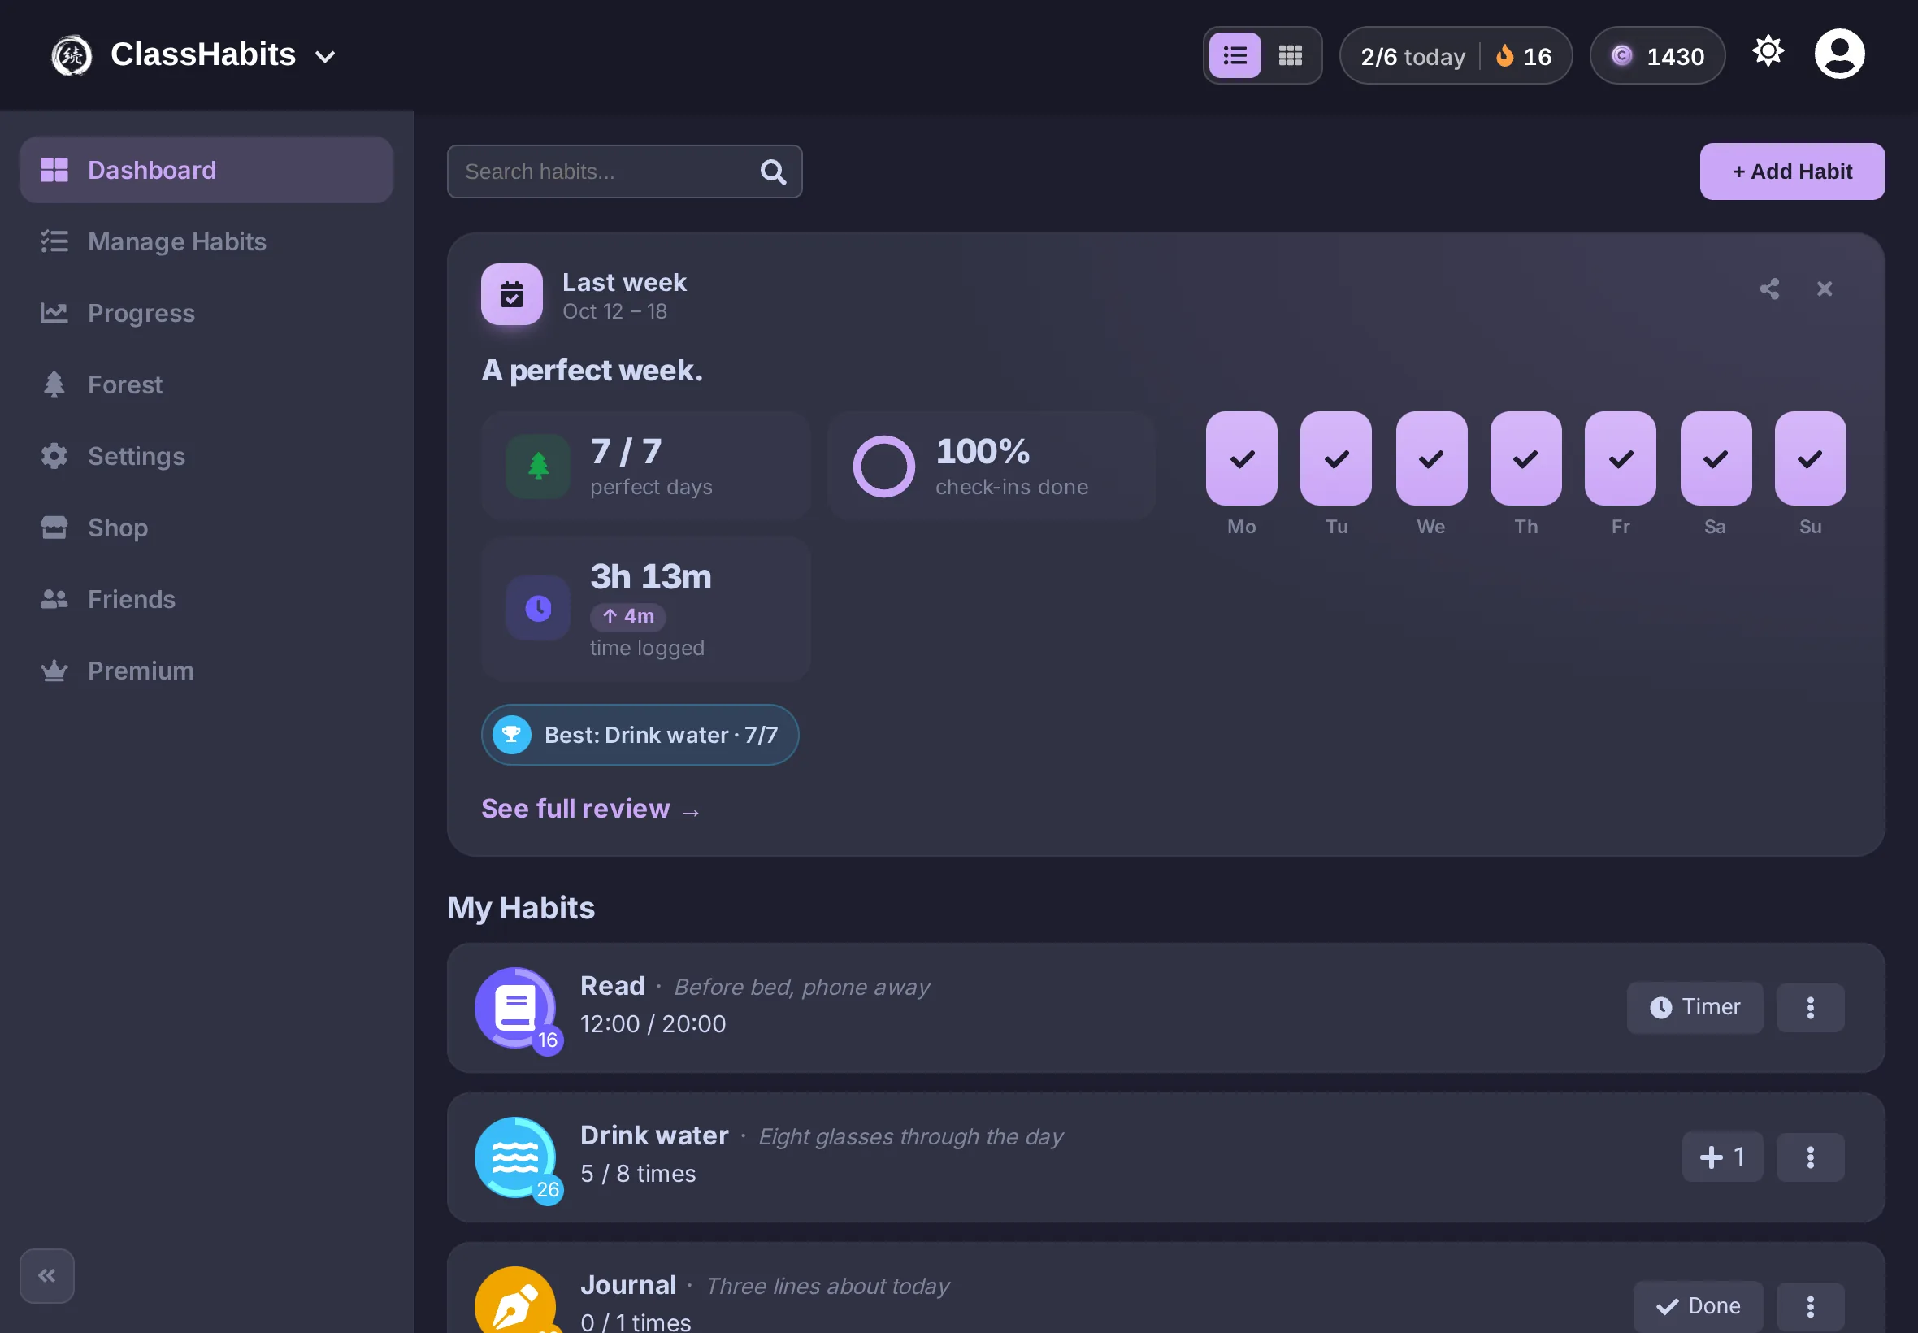Toggle light theme with sun icon
The width and height of the screenshot is (1918, 1333).
(1768, 52)
